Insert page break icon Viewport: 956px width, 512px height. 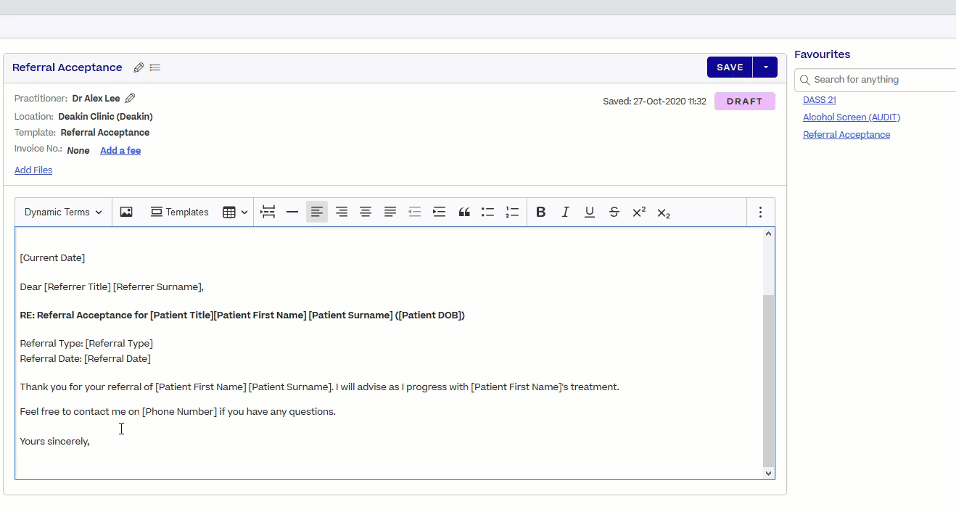(268, 212)
